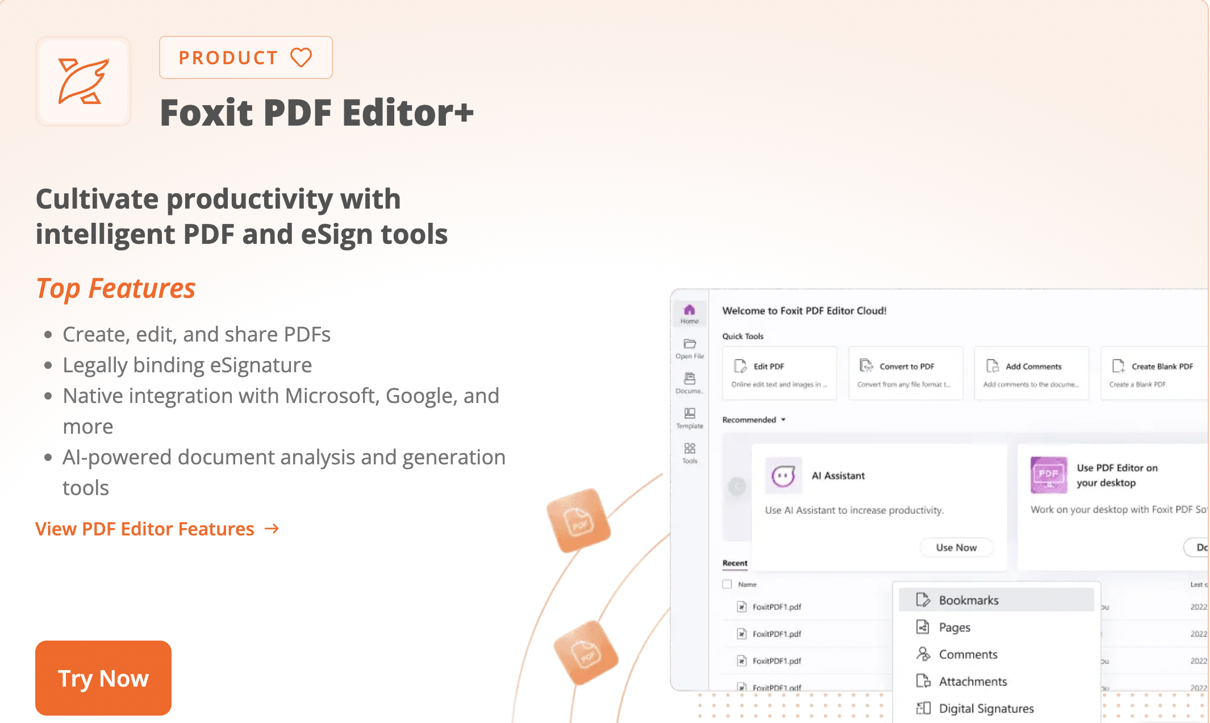The image size is (1210, 723).
Task: Click the Edit PDF quick tool card
Action: click(780, 373)
